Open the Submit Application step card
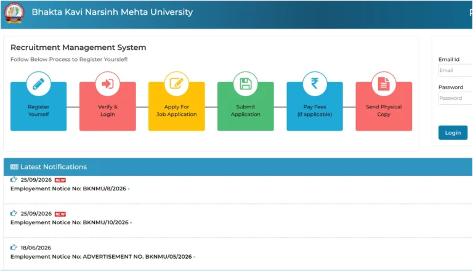This screenshot has height=271, width=473. coord(246,106)
